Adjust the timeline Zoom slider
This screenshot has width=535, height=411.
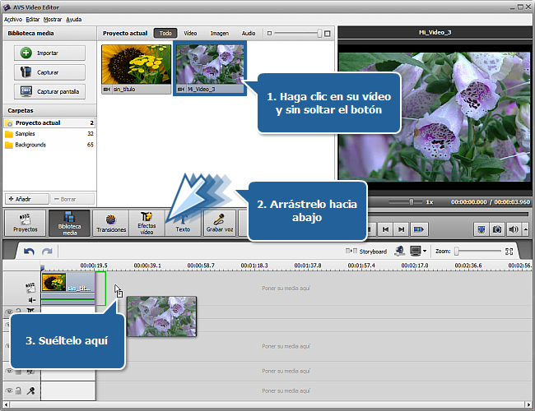click(x=458, y=251)
